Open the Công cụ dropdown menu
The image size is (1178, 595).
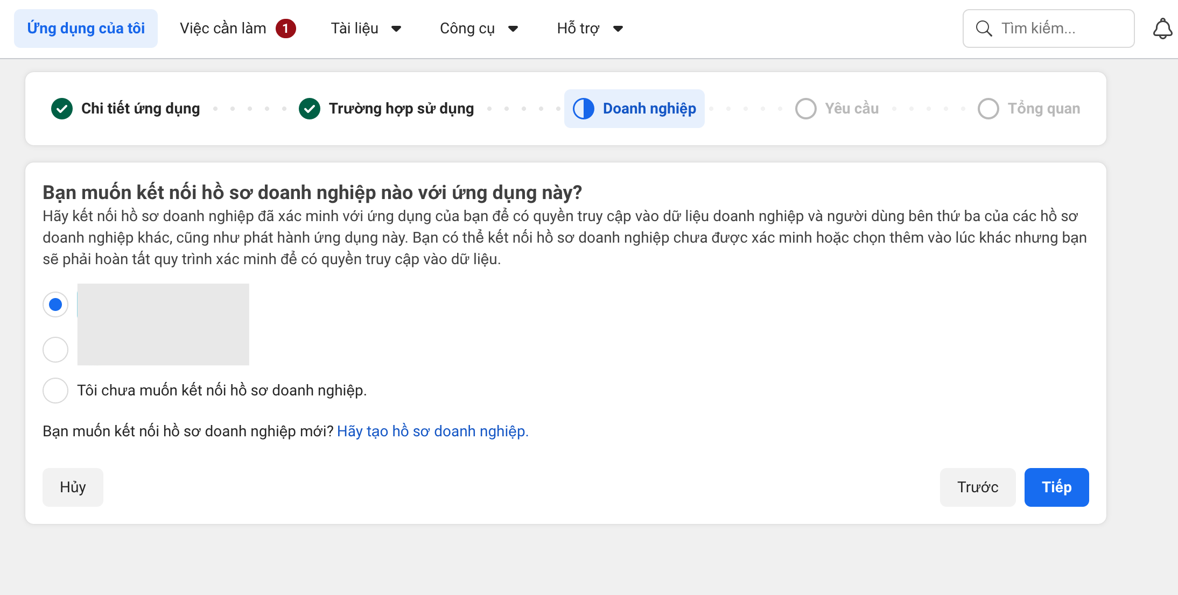[479, 29]
